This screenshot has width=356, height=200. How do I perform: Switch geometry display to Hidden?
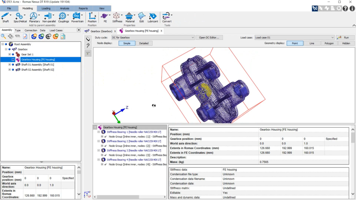point(346,43)
